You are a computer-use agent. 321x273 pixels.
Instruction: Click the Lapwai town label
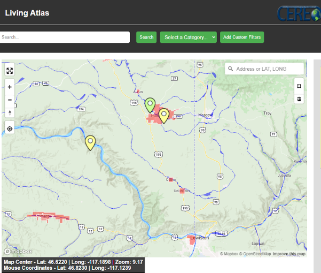click(258, 244)
